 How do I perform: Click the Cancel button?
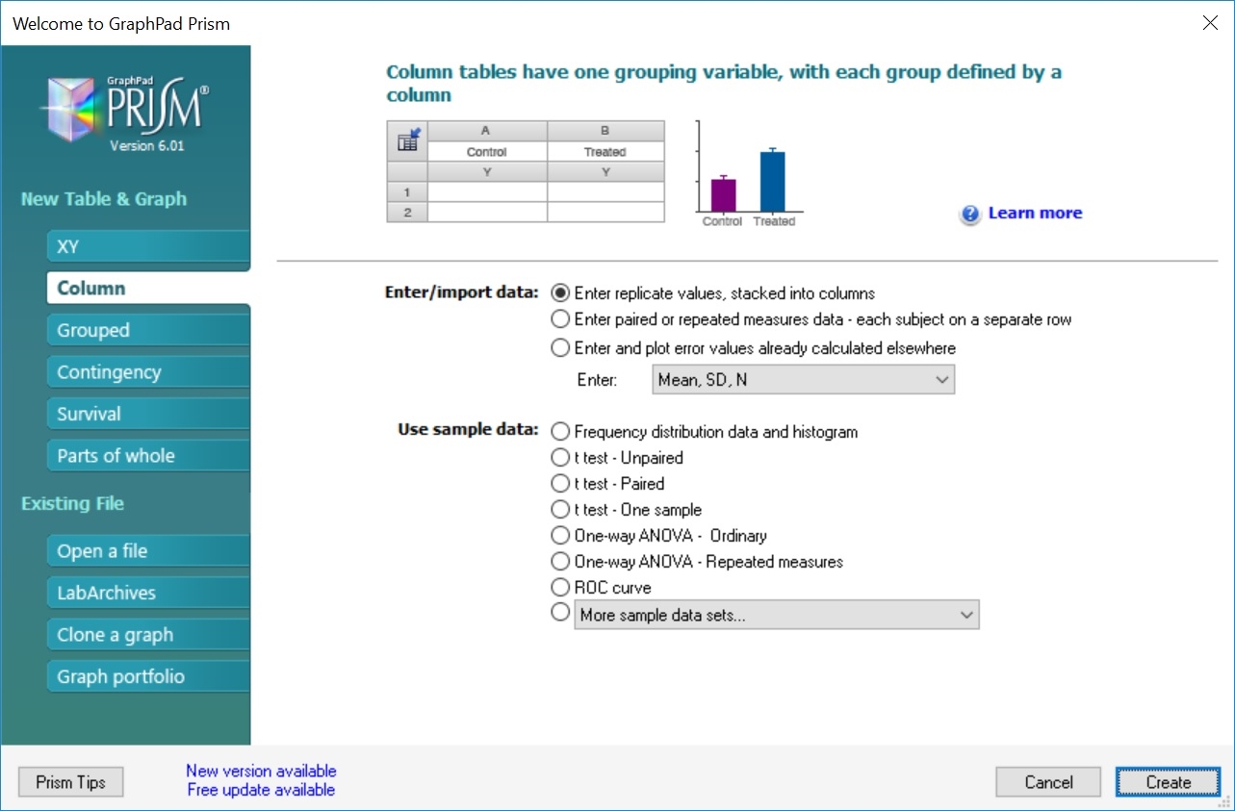point(1047,782)
